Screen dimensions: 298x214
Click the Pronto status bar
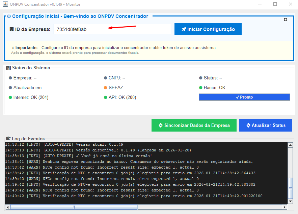[x=244, y=97]
